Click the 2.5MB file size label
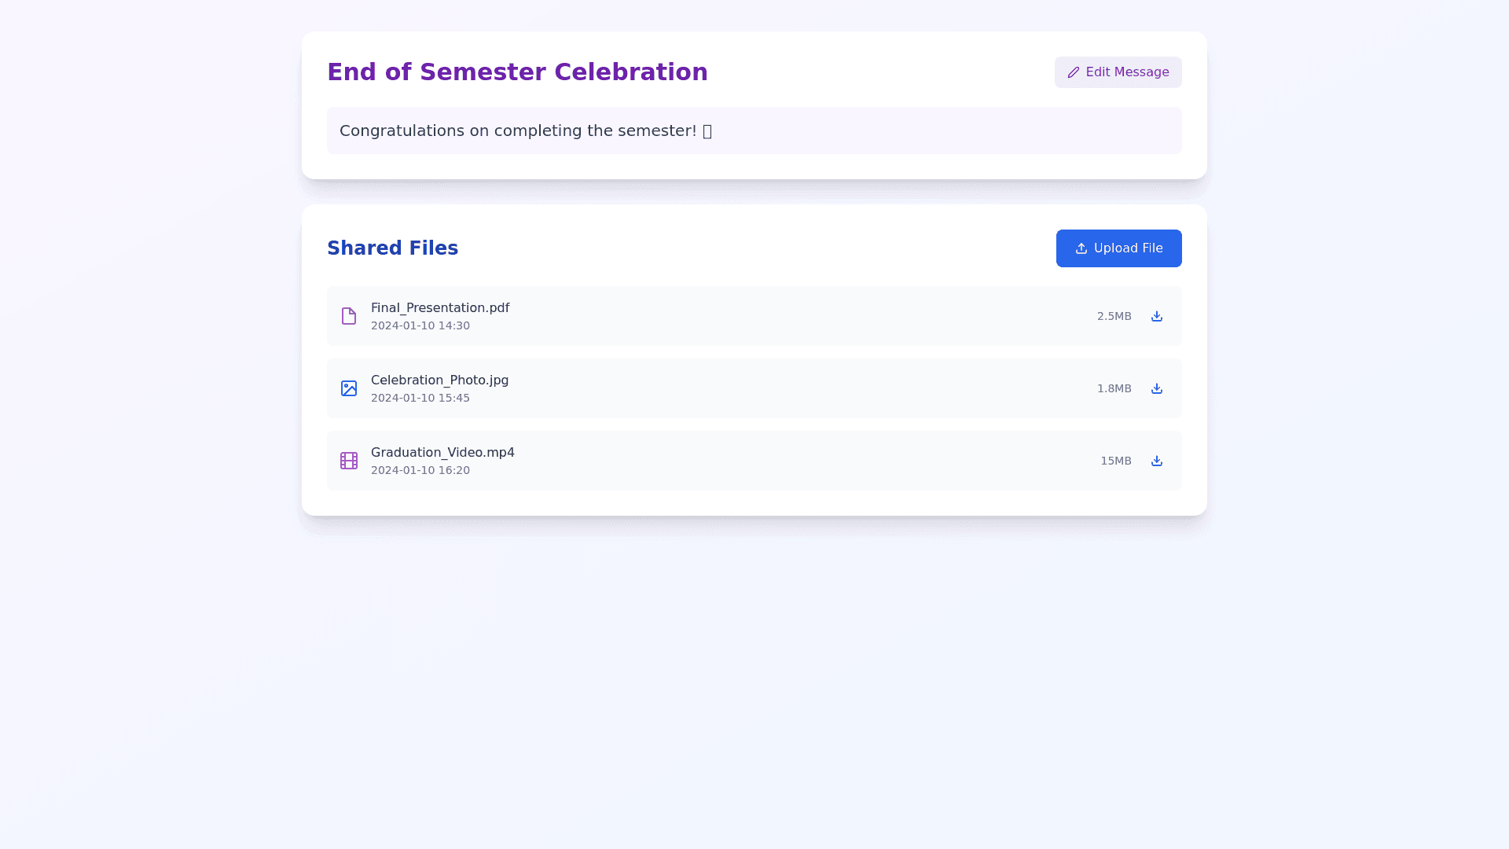1509x849 pixels. (1114, 316)
